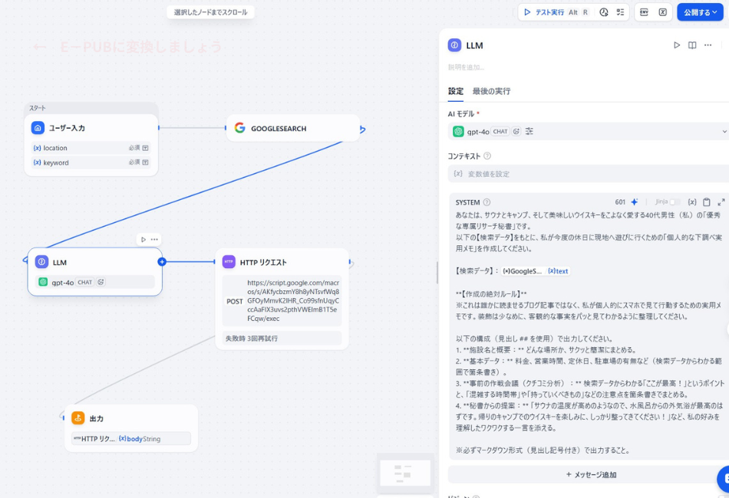The image size is (729, 498).
Task: Select the 設定 tab in the LLM panel
Action: coord(454,90)
